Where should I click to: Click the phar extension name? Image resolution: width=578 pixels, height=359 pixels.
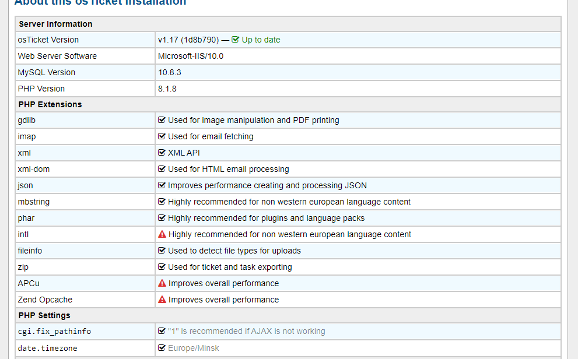pos(26,218)
